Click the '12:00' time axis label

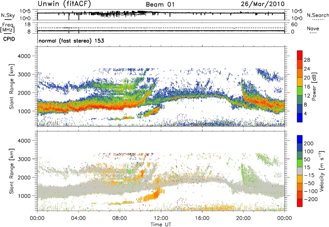(x=161, y=218)
